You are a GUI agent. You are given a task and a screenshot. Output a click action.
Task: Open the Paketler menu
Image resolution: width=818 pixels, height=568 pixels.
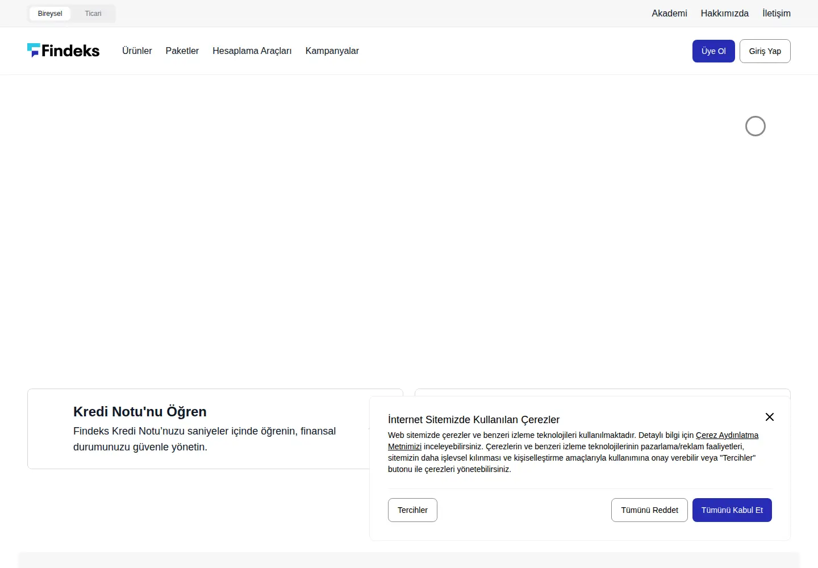182,51
